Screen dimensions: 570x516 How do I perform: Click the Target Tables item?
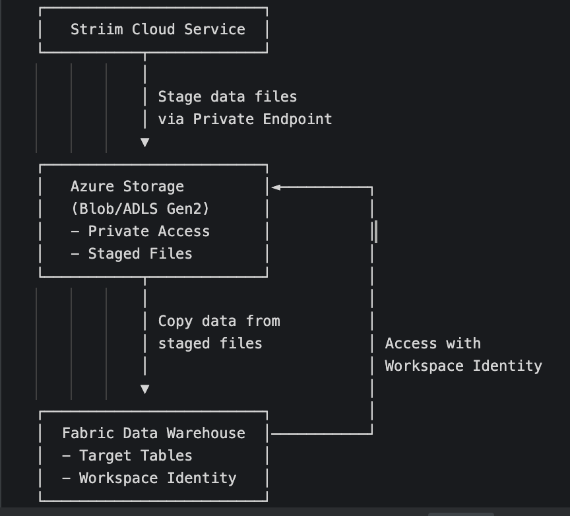[x=127, y=455]
